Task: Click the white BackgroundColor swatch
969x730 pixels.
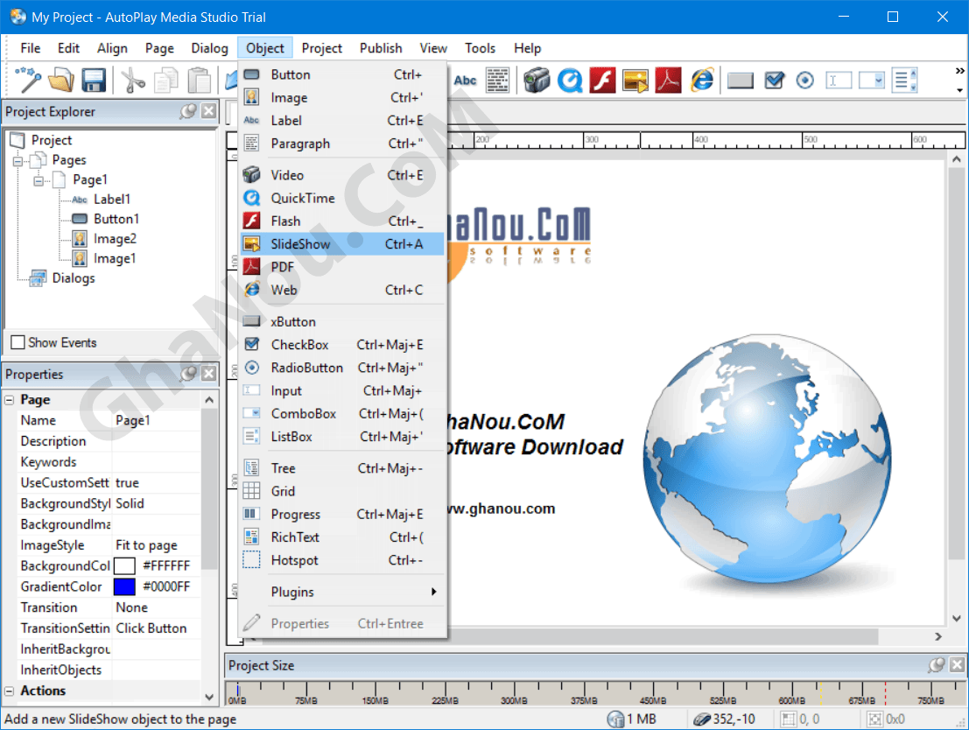Action: click(x=124, y=566)
